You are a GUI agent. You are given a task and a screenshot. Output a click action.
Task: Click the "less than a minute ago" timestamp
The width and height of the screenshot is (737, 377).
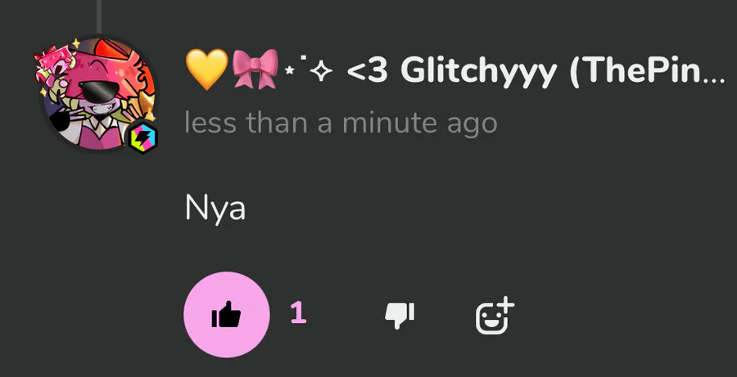pyautogui.click(x=341, y=123)
